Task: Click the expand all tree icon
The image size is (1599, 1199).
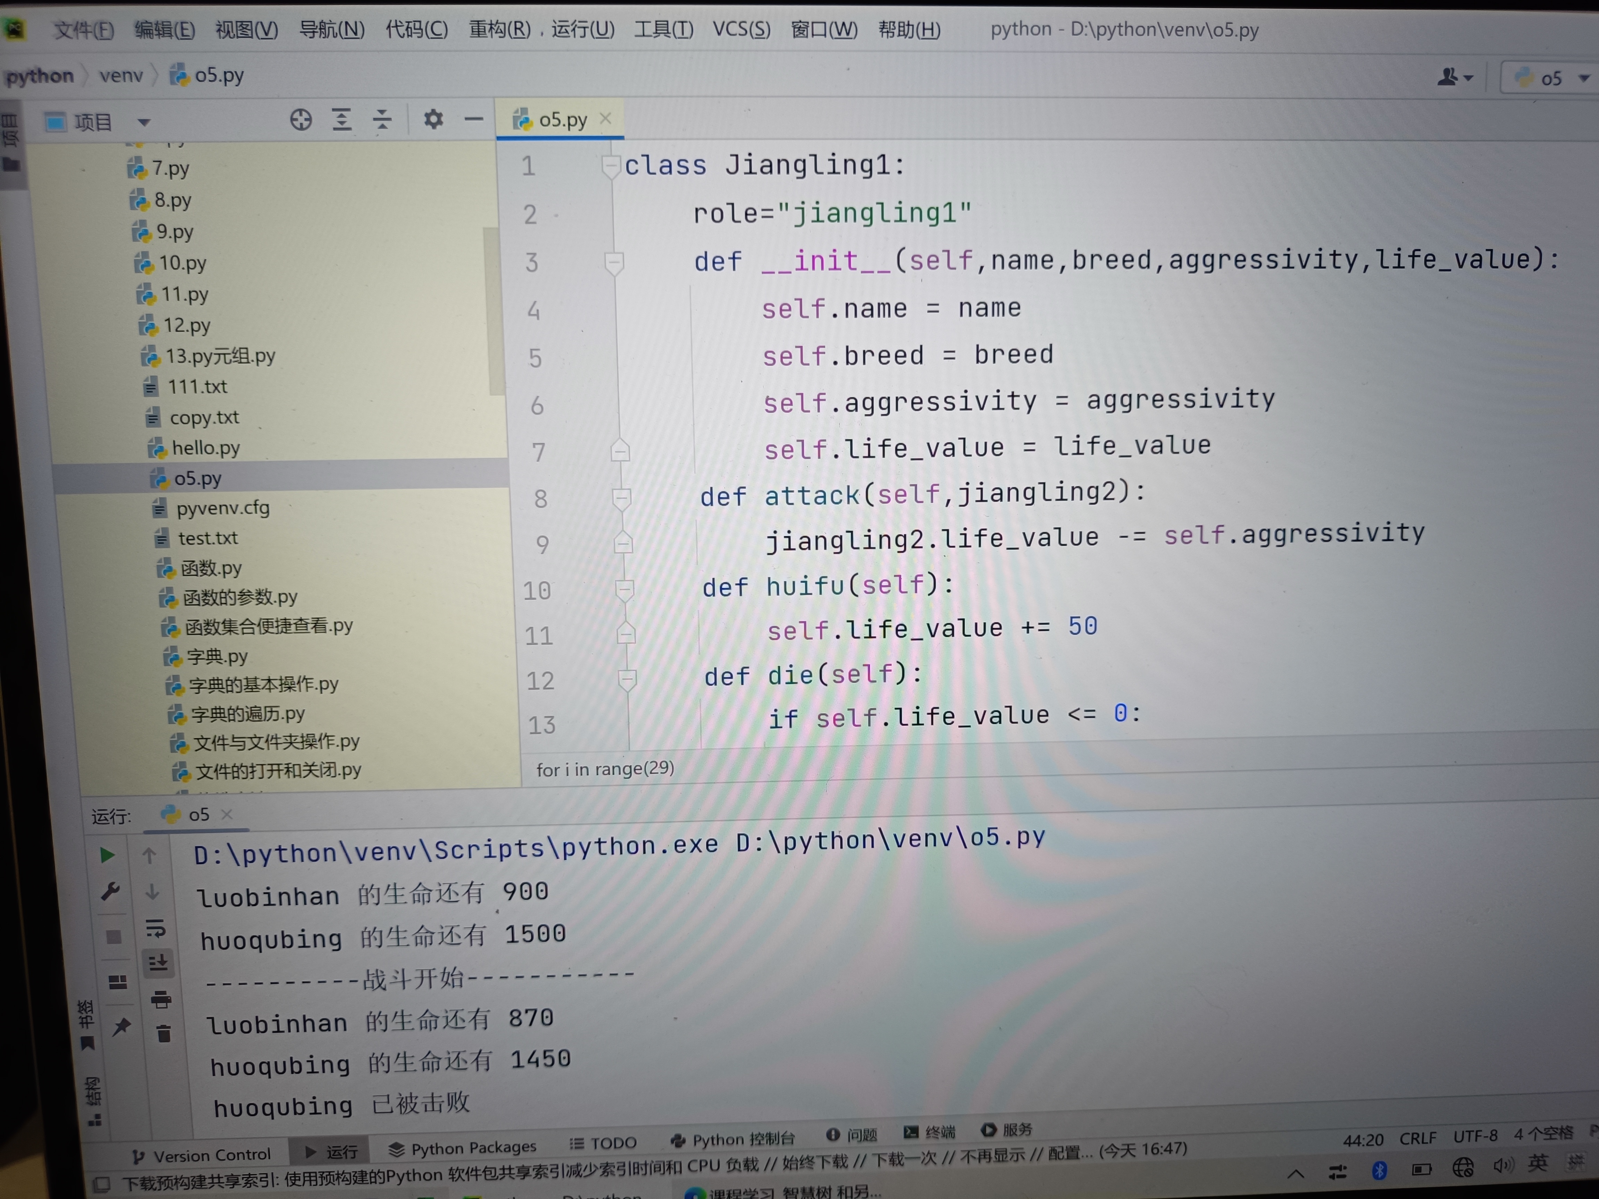Action: pyautogui.click(x=341, y=119)
